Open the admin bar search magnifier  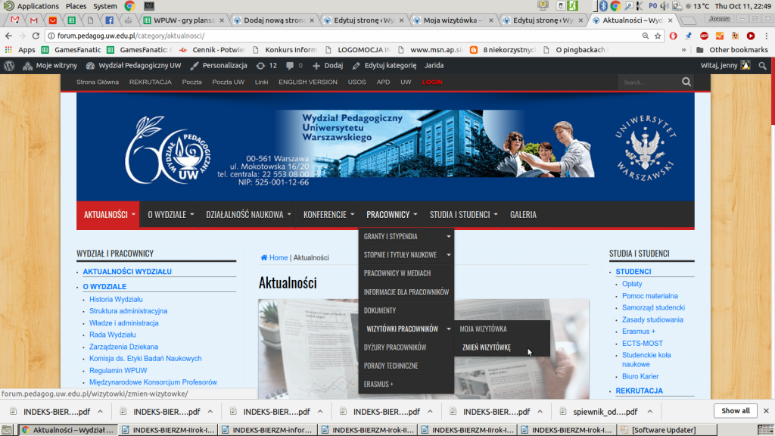click(763, 65)
